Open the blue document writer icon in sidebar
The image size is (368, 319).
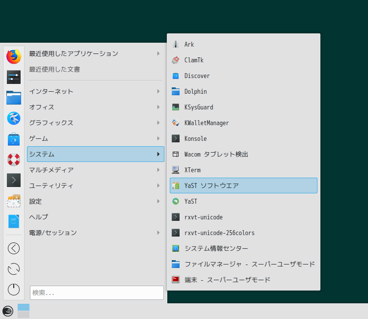(x=14, y=221)
